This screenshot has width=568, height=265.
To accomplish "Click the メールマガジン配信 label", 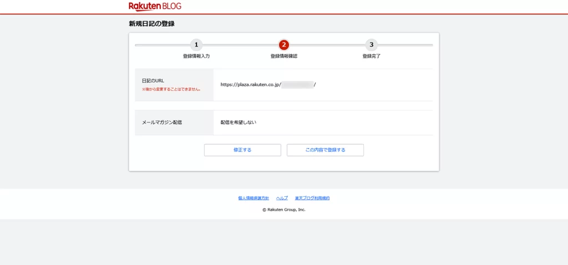I will tap(162, 122).
